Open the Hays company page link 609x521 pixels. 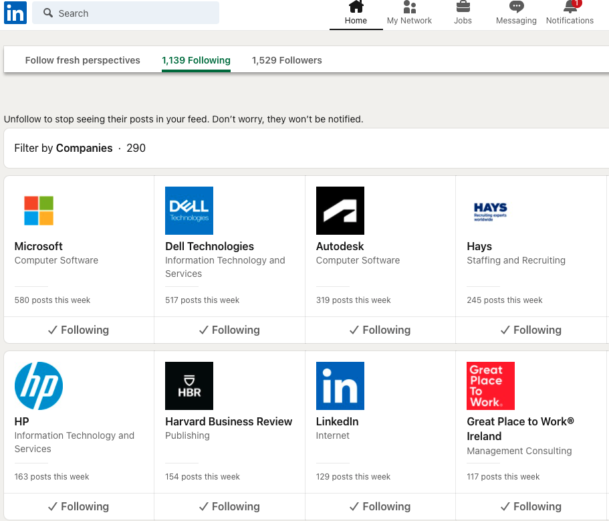479,246
